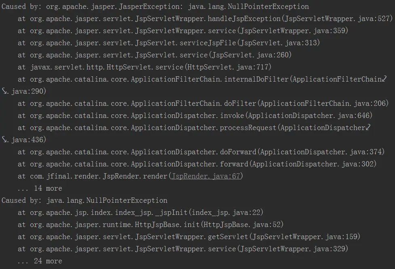Click the HttpJspBase.init (HttpJspBase.java:52) frame
This screenshot has width=395, height=269.
click(x=151, y=225)
